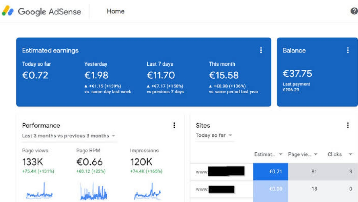Click +74.4K (+165%) impressions change
The height and width of the screenshot is (202, 358).
point(146,171)
